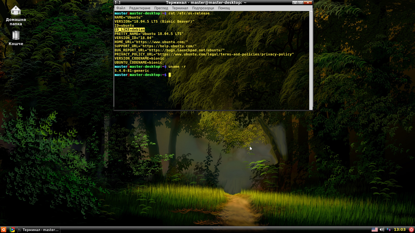This screenshot has width=415, height=233.
Task: Open the Файл menu
Action: (121, 8)
